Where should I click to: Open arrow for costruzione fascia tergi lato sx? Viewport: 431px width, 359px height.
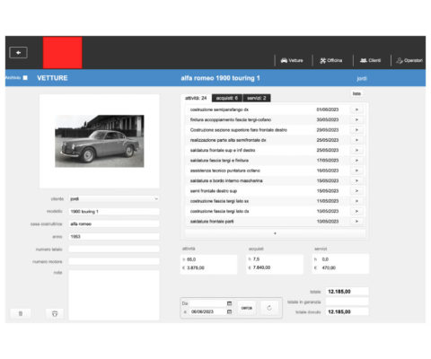[x=356, y=201]
